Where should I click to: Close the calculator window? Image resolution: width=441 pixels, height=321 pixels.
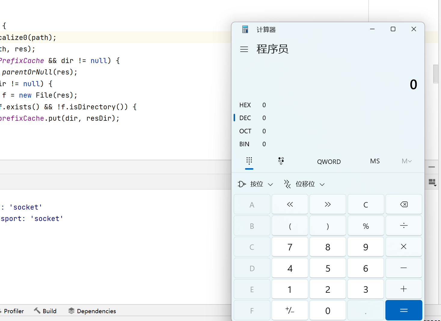tap(414, 29)
